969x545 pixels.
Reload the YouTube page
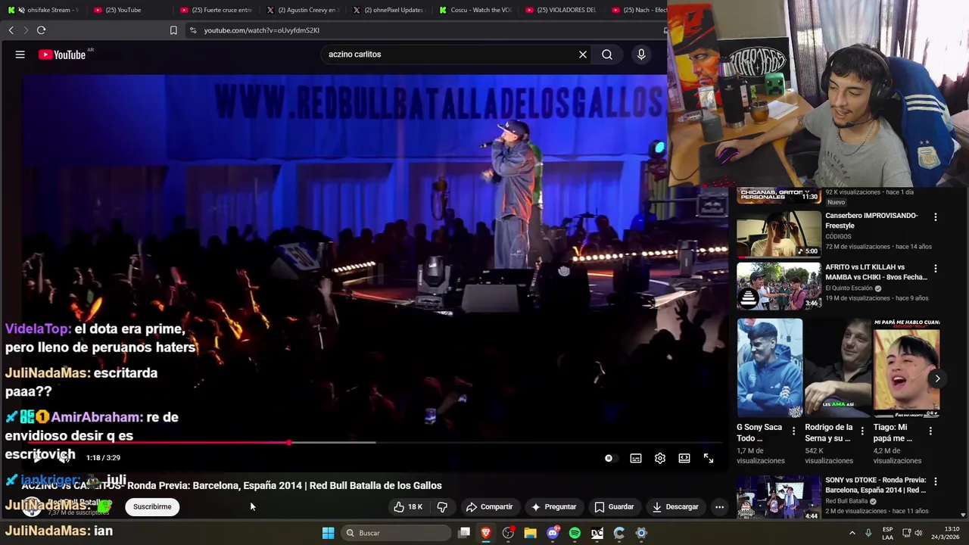coord(41,30)
